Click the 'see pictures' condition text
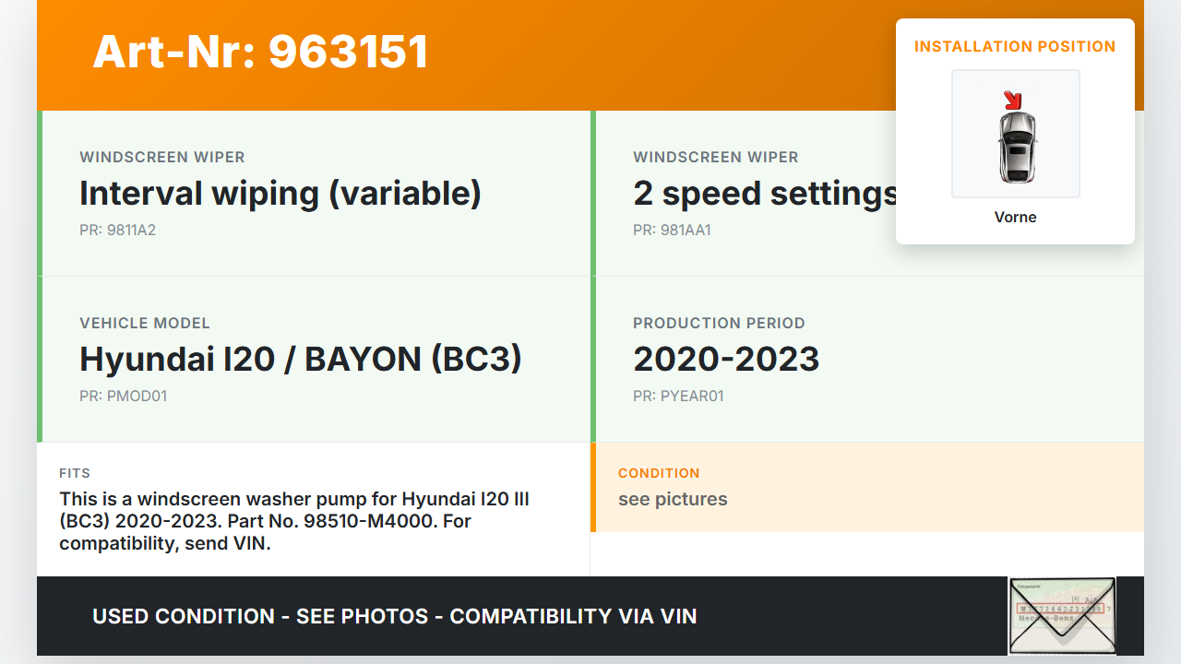This screenshot has height=664, width=1181. pyautogui.click(x=673, y=499)
